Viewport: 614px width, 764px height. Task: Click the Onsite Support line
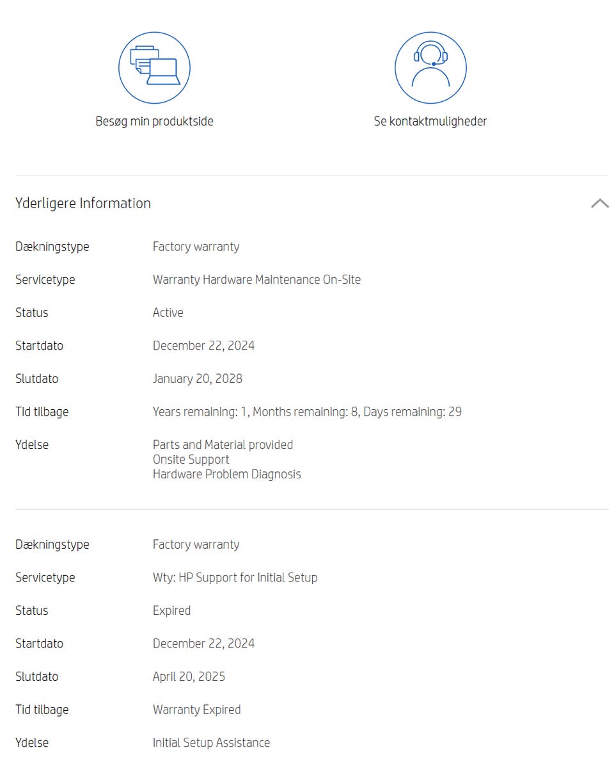point(191,459)
